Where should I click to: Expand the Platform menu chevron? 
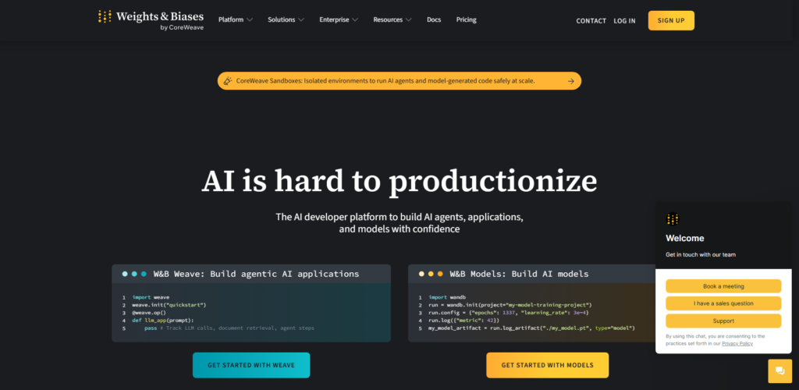coord(249,19)
